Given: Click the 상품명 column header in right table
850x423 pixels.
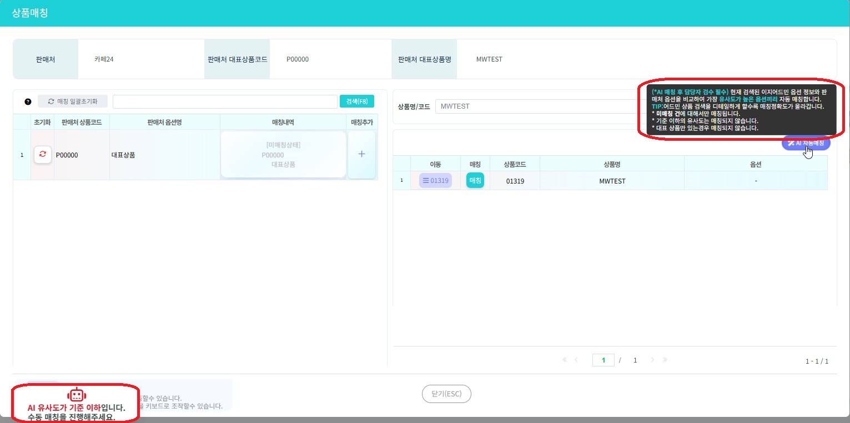Looking at the screenshot, I should [x=612, y=164].
